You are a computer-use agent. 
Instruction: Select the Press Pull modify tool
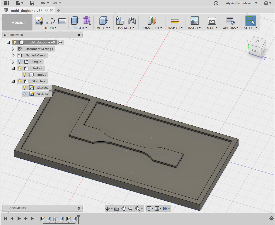click(x=104, y=21)
